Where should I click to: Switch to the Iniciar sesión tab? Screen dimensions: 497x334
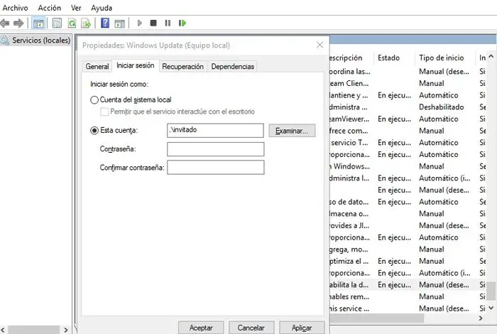coord(136,65)
